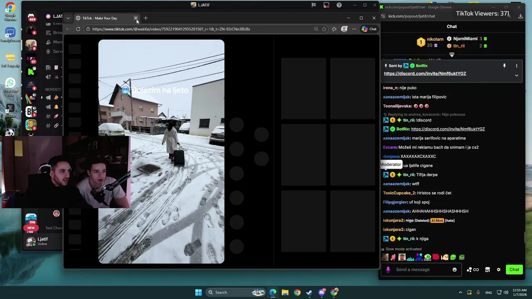Open browser profile avatar
This screenshot has height=299, width=532.
[x=344, y=29]
